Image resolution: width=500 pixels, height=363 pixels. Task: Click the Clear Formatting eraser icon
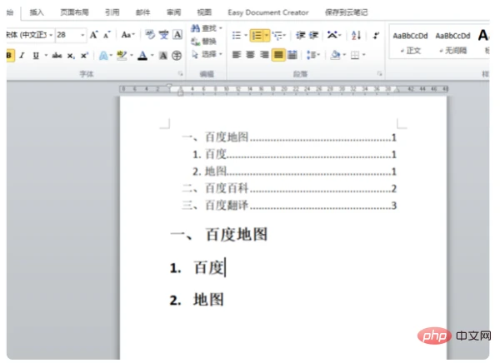pos(150,34)
